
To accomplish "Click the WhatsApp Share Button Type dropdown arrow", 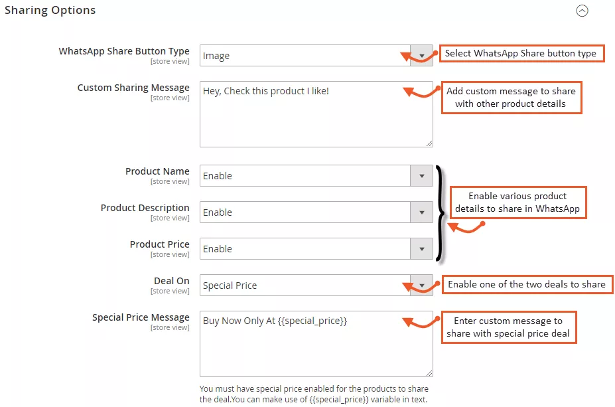I will [x=421, y=56].
